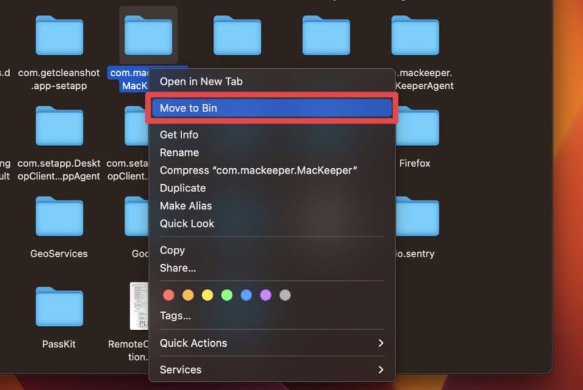
Task: Select the com.setapp.DesktopClient folder on left
Action: [x=59, y=126]
